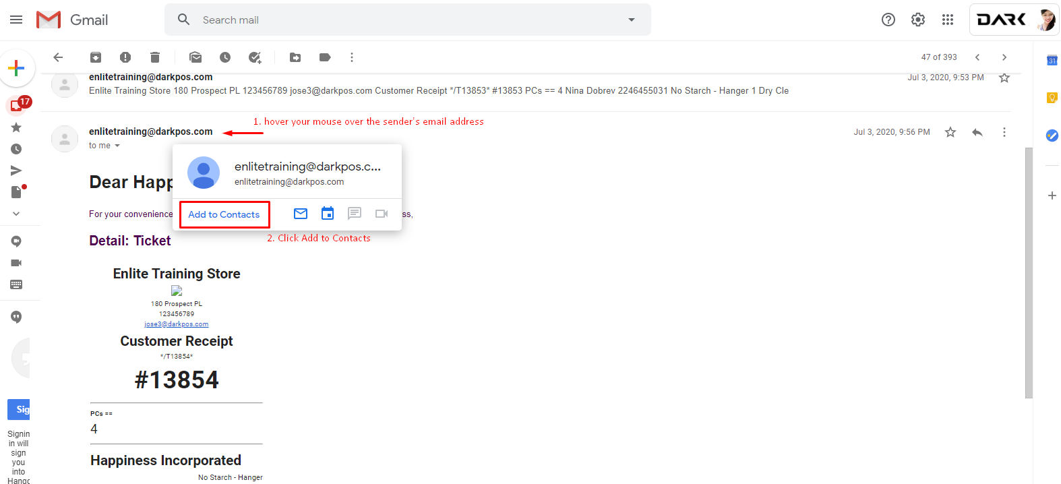Open the main menu hamburger icon
The height and width of the screenshot is (484, 1061).
[16, 20]
